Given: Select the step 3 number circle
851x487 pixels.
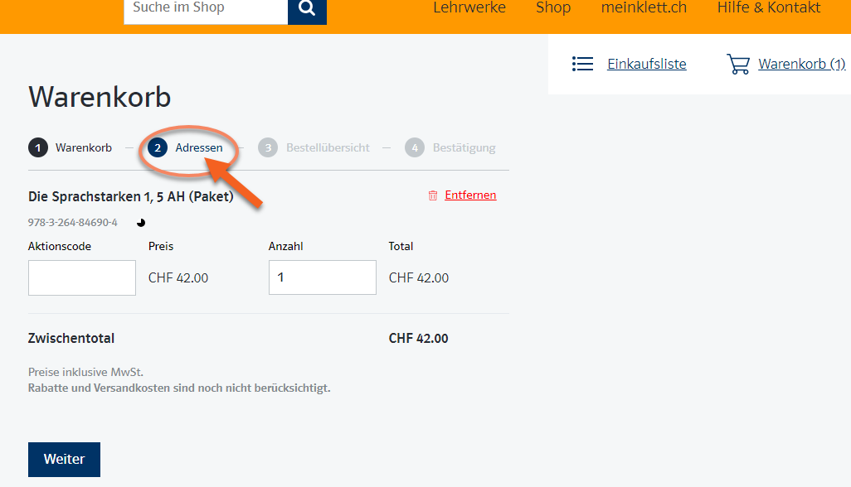Looking at the screenshot, I should tap(267, 148).
